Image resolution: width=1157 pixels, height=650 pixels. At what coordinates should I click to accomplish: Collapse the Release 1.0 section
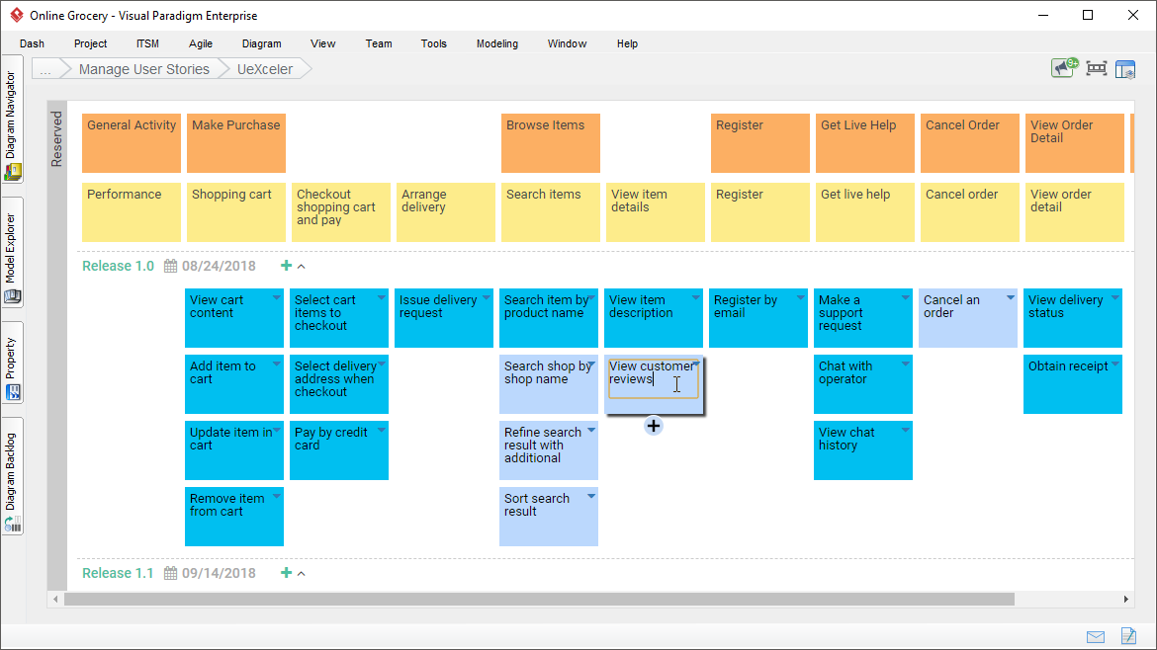300,266
